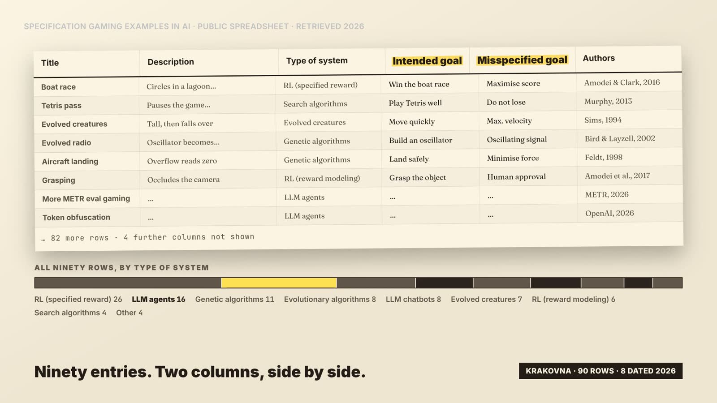Click the "Human approval" cell
The image size is (717, 403).
(516, 177)
